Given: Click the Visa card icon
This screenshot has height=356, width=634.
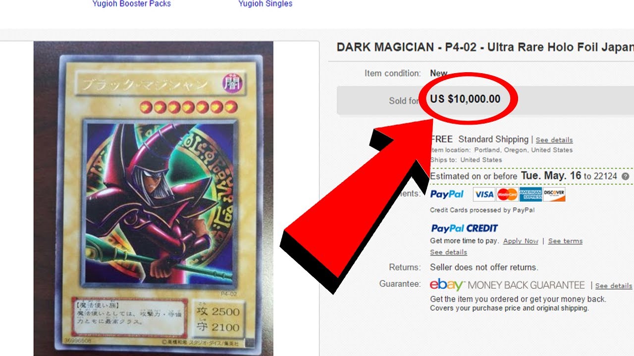Looking at the screenshot, I should coord(484,194).
